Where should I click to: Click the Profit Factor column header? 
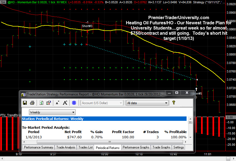(x=123, y=132)
